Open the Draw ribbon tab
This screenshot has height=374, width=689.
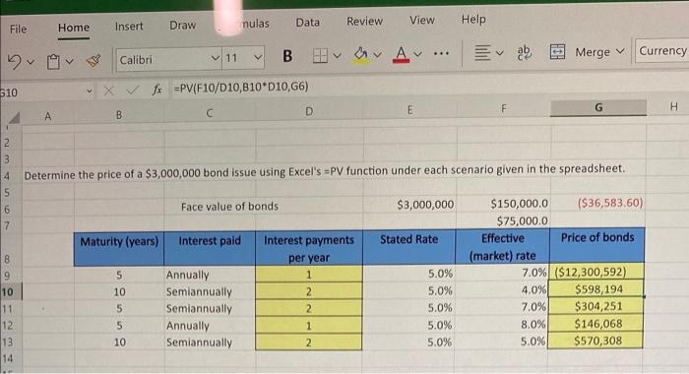[182, 25]
